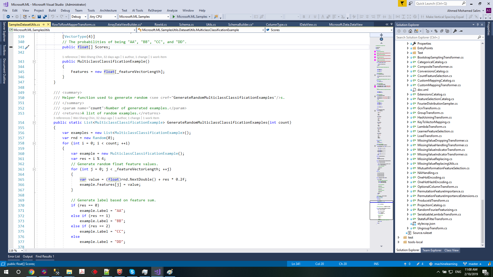Image resolution: width=493 pixels, height=277 pixels.
Task: Expand the test folder in Solution Explorer
Action: pyautogui.click(x=399, y=238)
